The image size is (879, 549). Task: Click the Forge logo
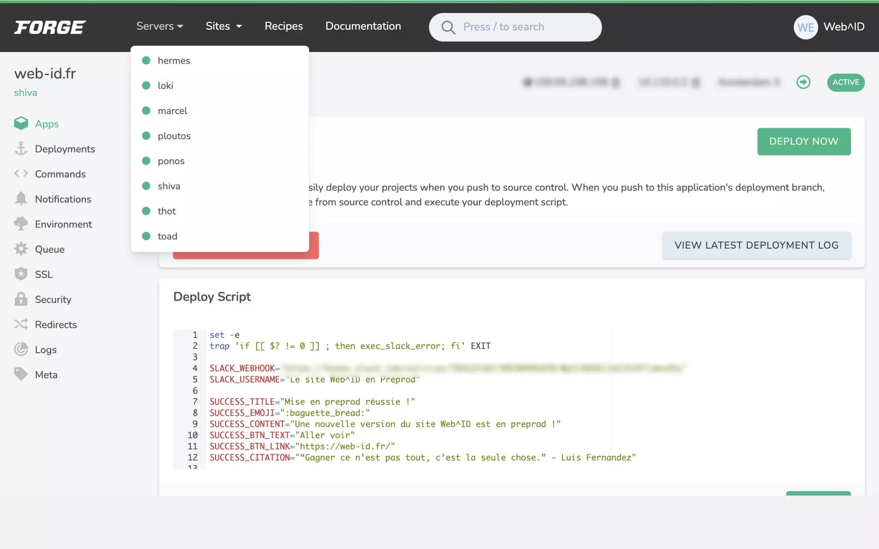coord(50,27)
